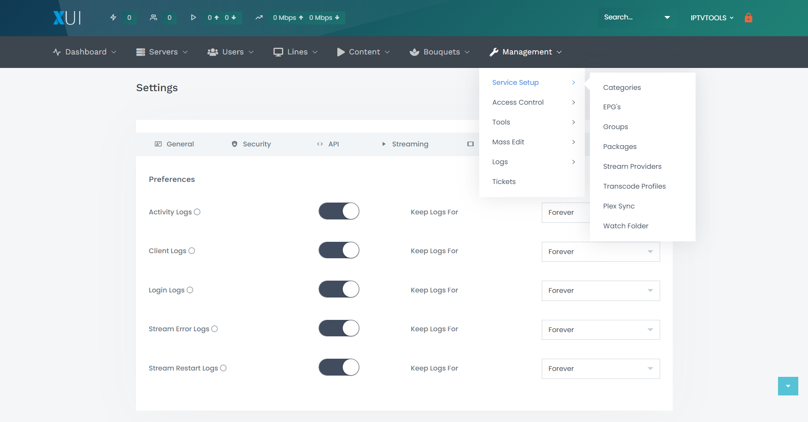This screenshot has width=808, height=422.
Task: Click the General tab card icon
Action: 158,144
